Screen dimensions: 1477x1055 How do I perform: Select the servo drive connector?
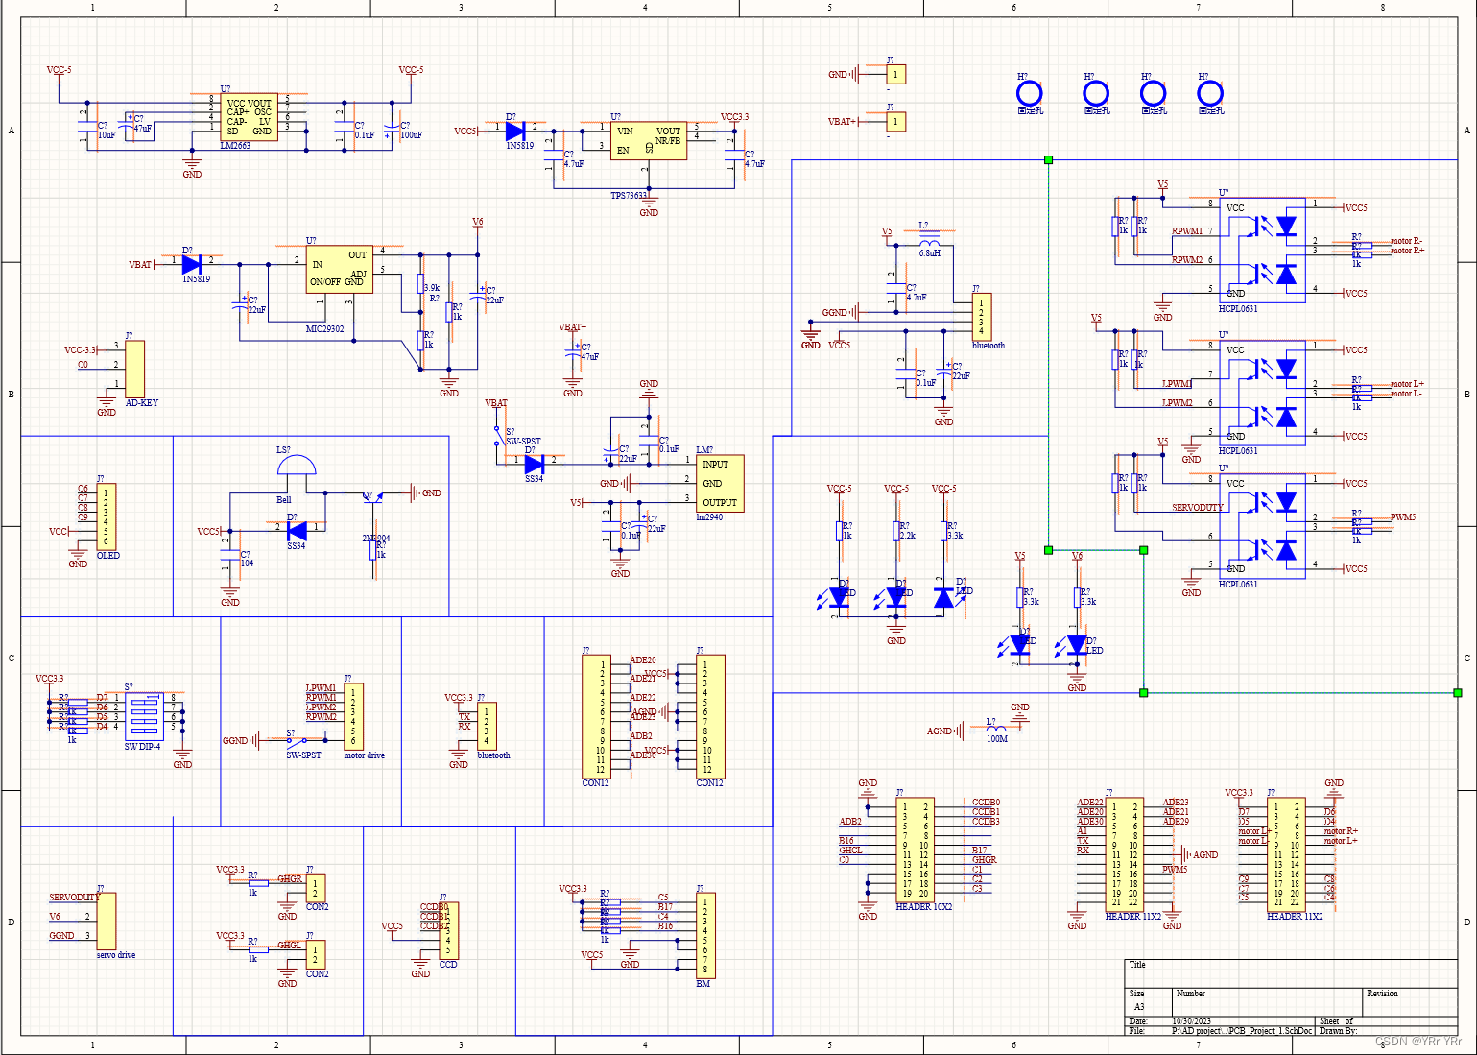(x=107, y=922)
